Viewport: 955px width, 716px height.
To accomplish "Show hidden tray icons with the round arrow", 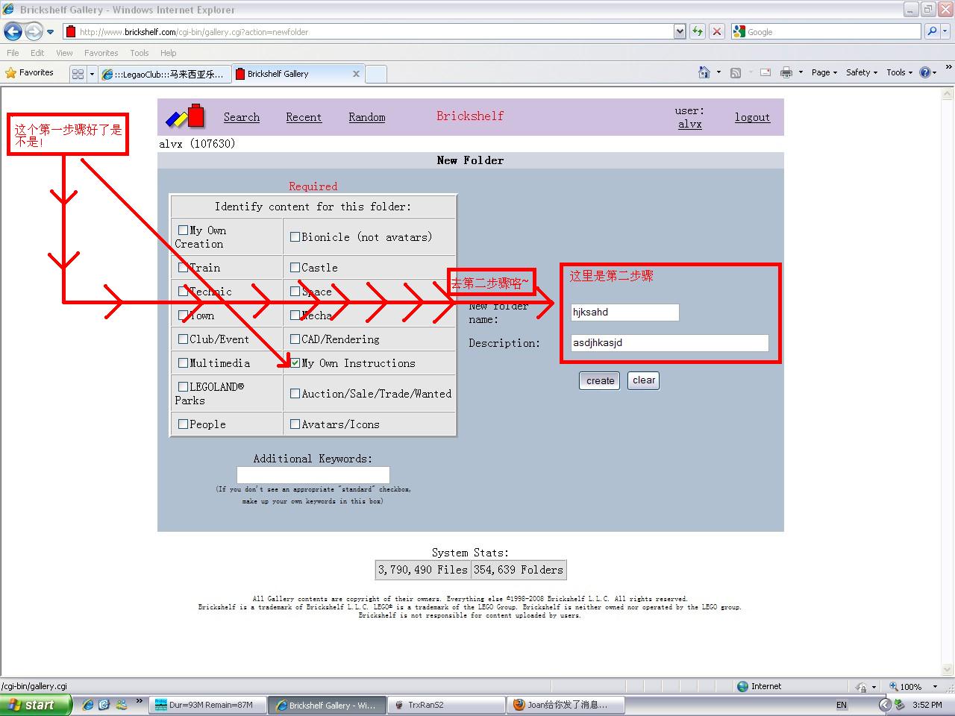I will 885,704.
